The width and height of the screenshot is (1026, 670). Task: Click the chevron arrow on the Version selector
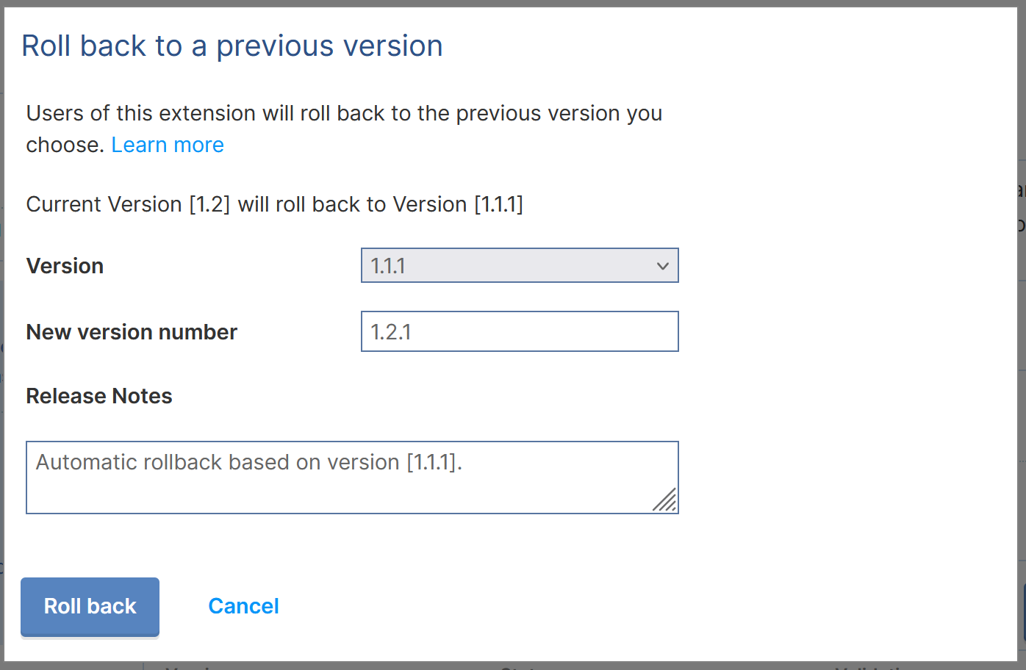tap(663, 266)
